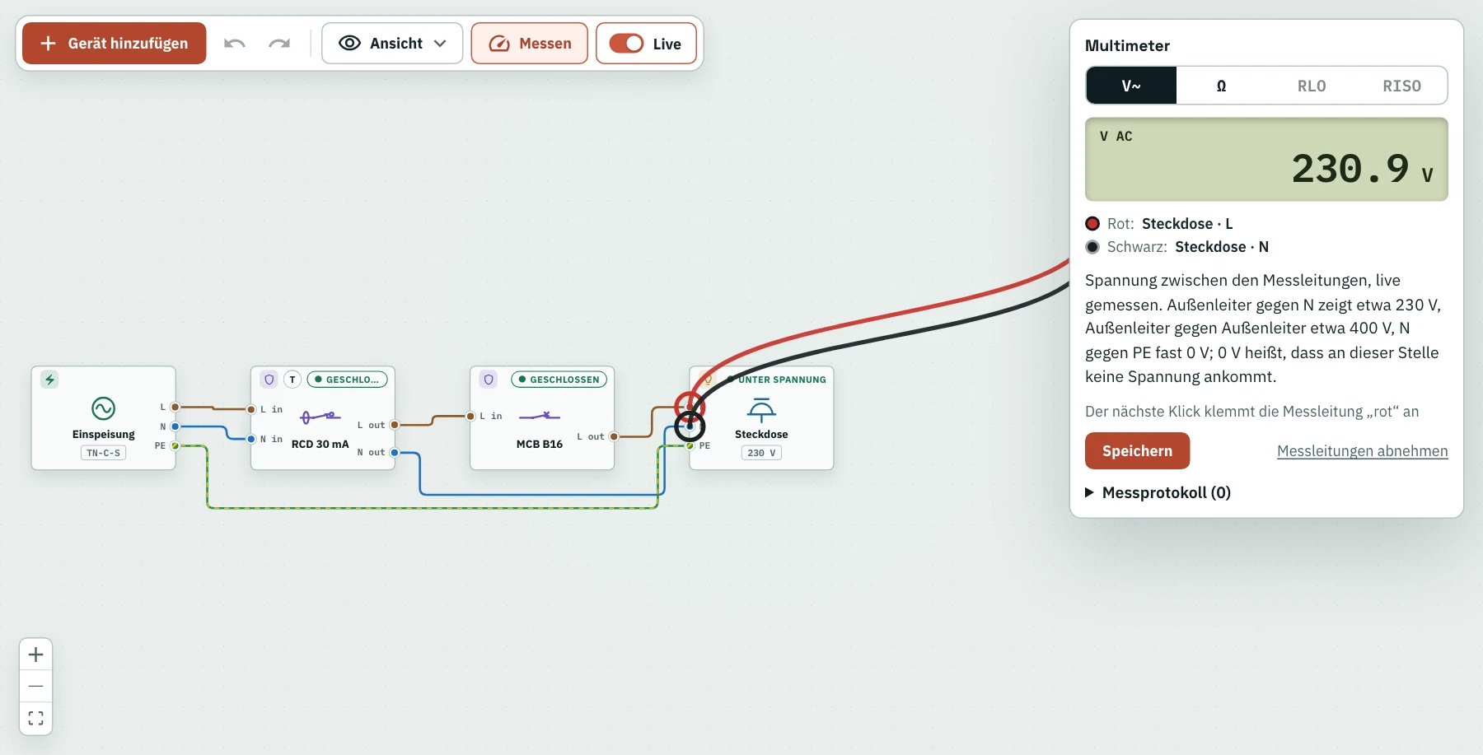Click the T test button on the RCD
The image size is (1483, 755).
click(x=292, y=380)
